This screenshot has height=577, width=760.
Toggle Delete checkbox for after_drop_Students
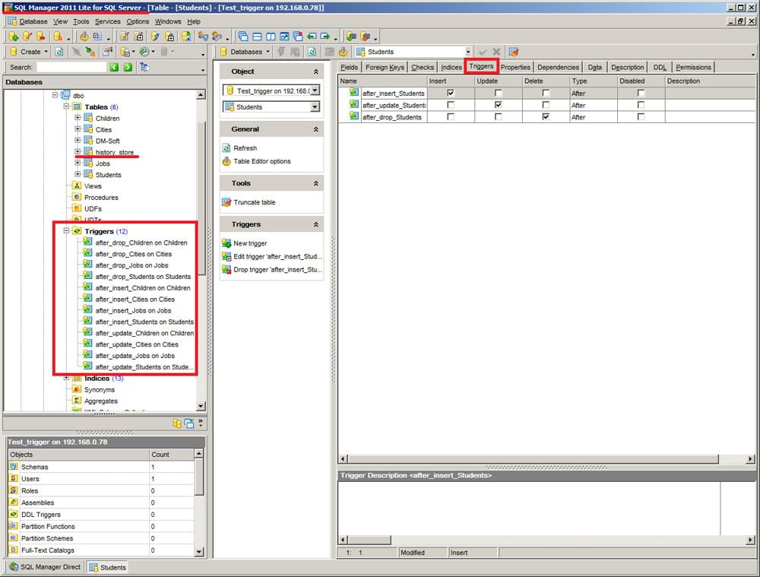(546, 117)
